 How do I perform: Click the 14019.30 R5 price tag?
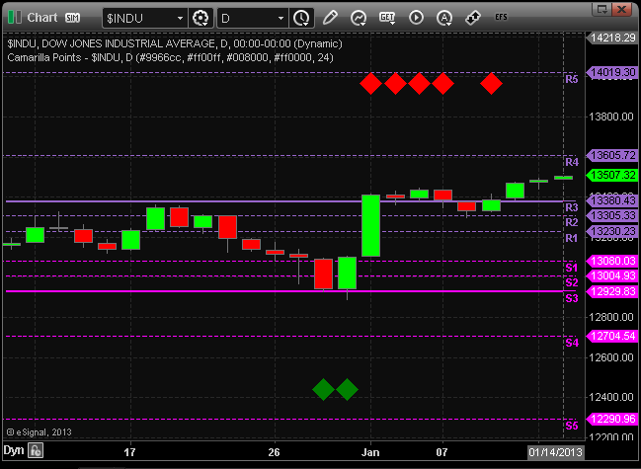(612, 73)
